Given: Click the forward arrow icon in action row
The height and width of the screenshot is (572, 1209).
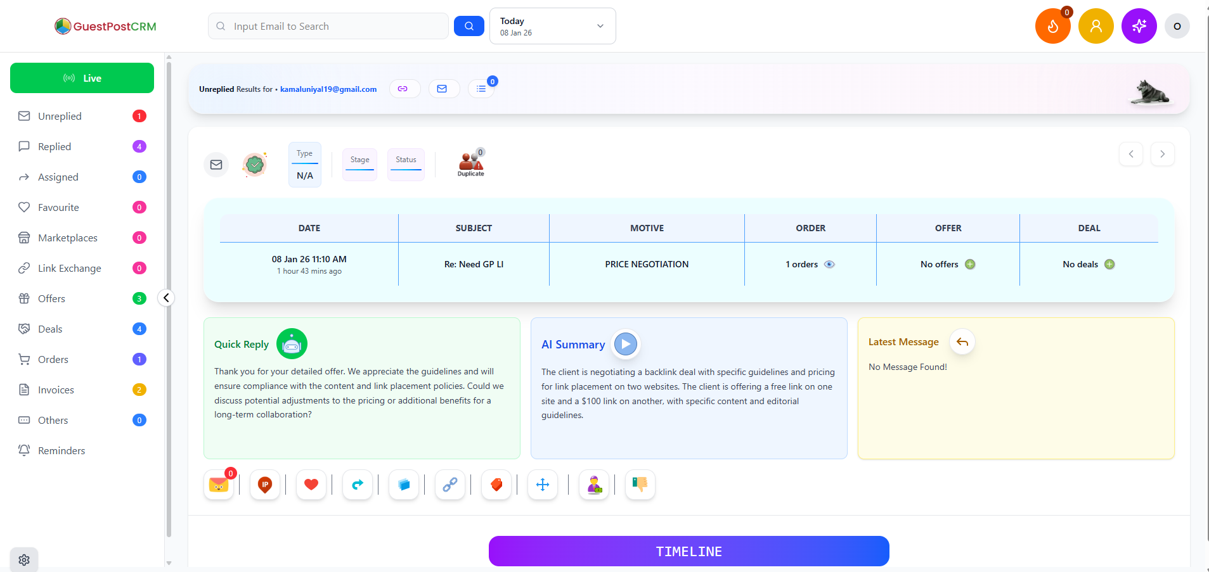Looking at the screenshot, I should click(358, 485).
